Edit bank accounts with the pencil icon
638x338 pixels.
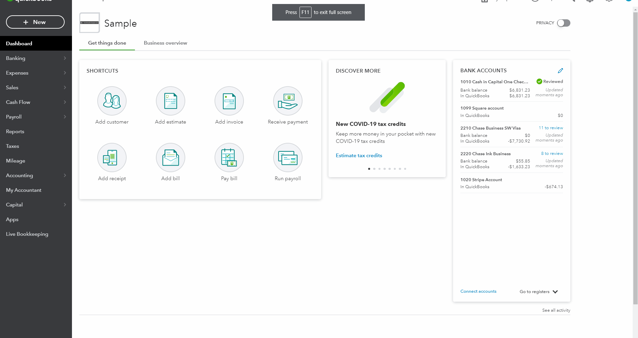coord(560,71)
